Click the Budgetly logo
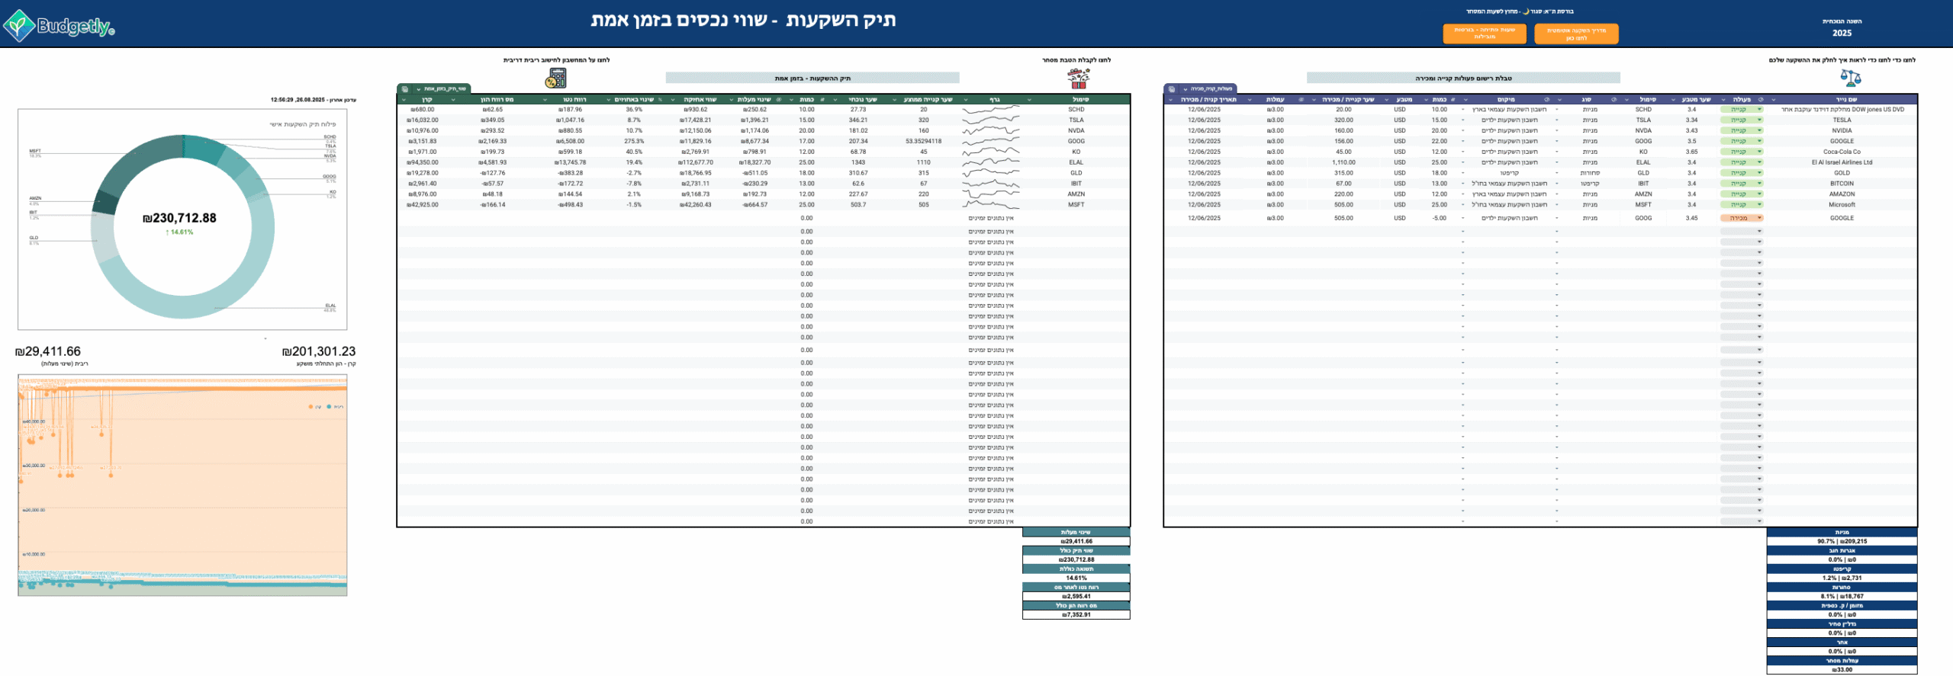Viewport: 1953px width, 676px height. [59, 26]
